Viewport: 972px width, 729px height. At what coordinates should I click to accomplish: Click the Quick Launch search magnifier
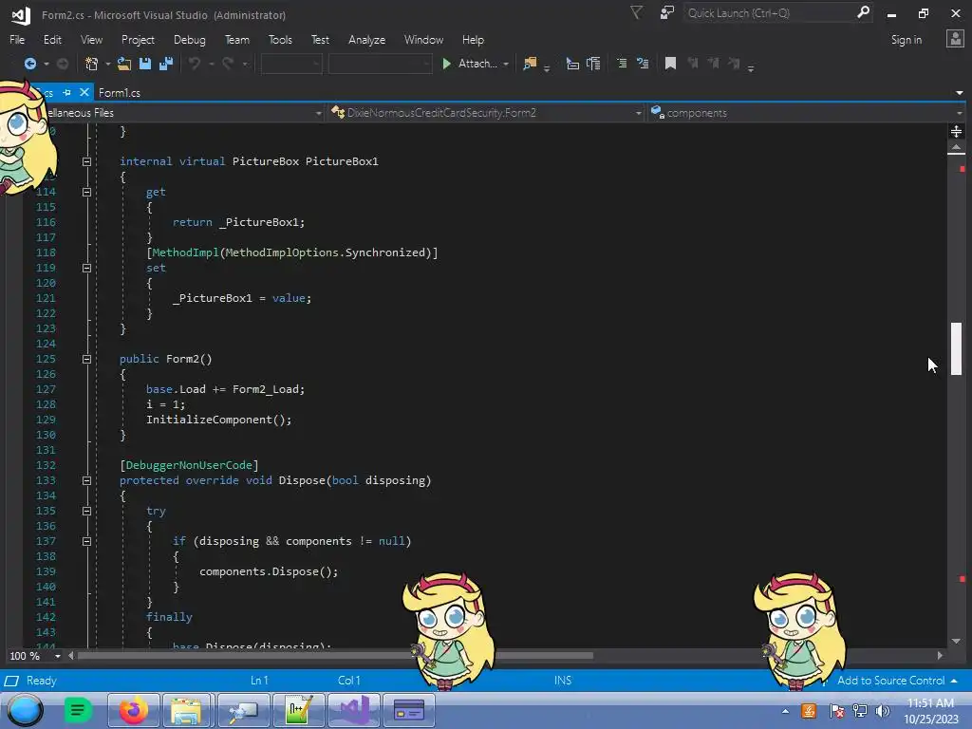863,12
